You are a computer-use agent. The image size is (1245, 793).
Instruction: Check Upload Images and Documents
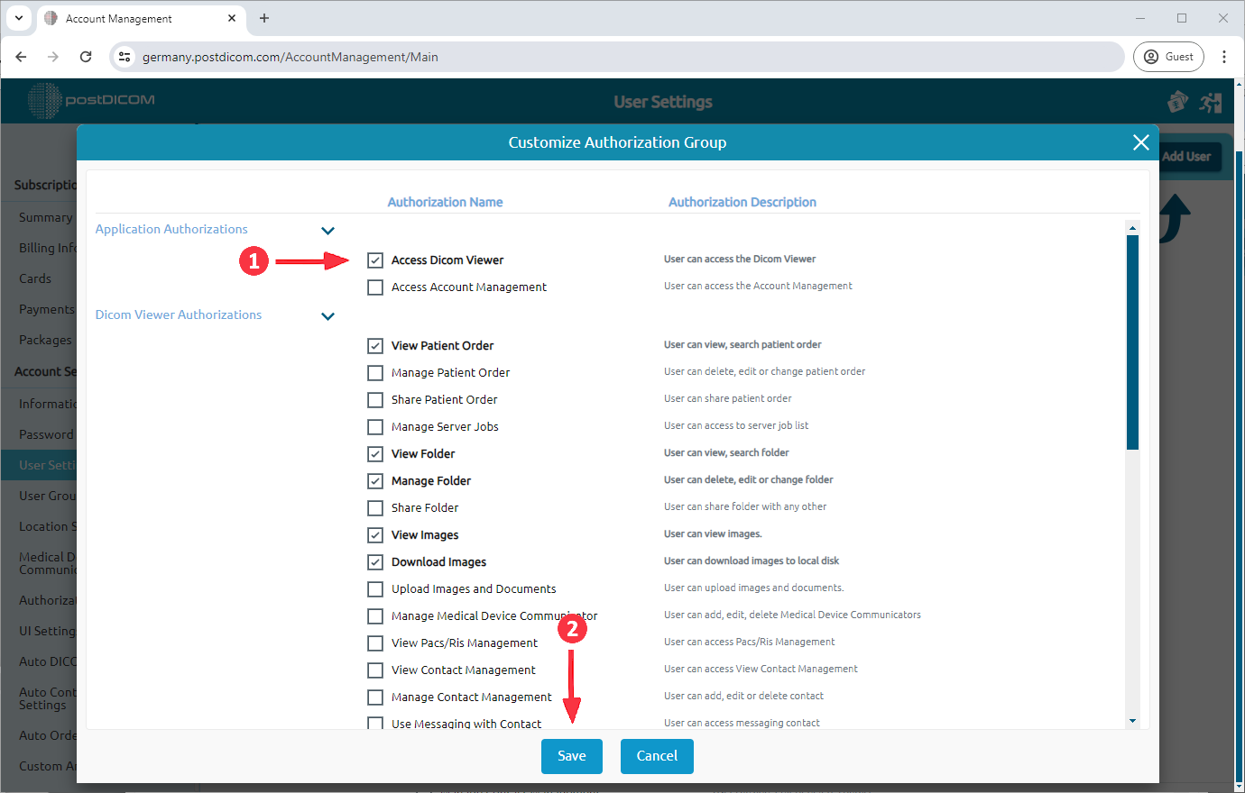point(375,588)
